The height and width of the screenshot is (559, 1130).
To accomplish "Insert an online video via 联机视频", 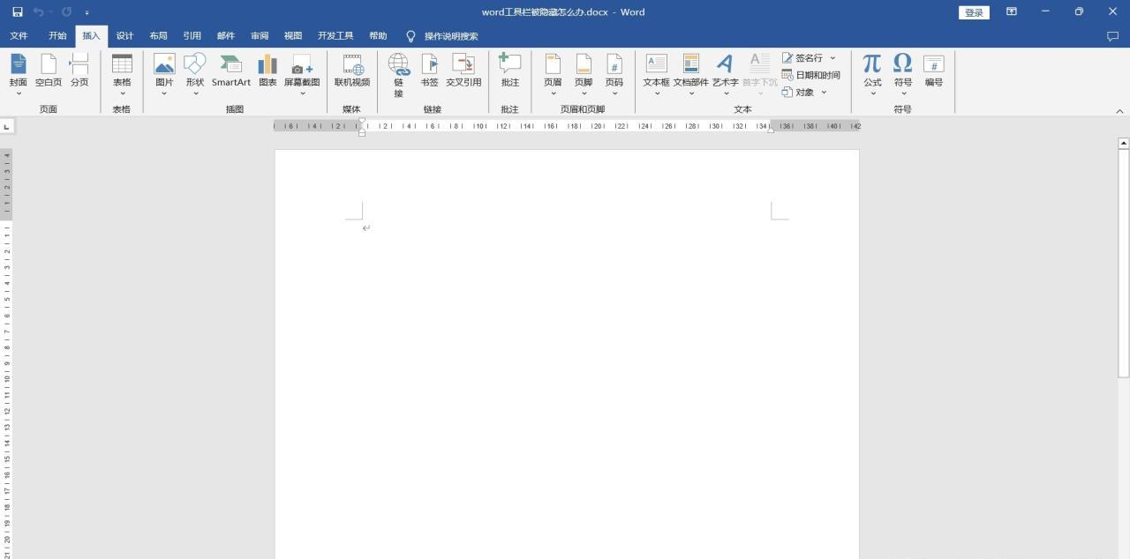I will point(351,71).
